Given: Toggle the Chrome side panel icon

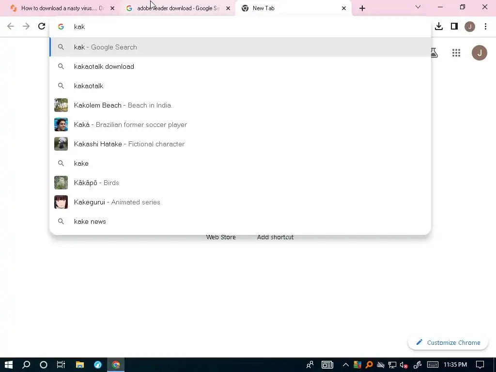Looking at the screenshot, I should point(454,26).
